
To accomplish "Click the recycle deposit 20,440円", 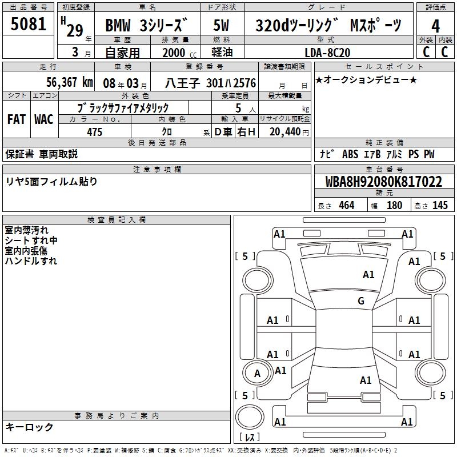I will click(289, 132).
